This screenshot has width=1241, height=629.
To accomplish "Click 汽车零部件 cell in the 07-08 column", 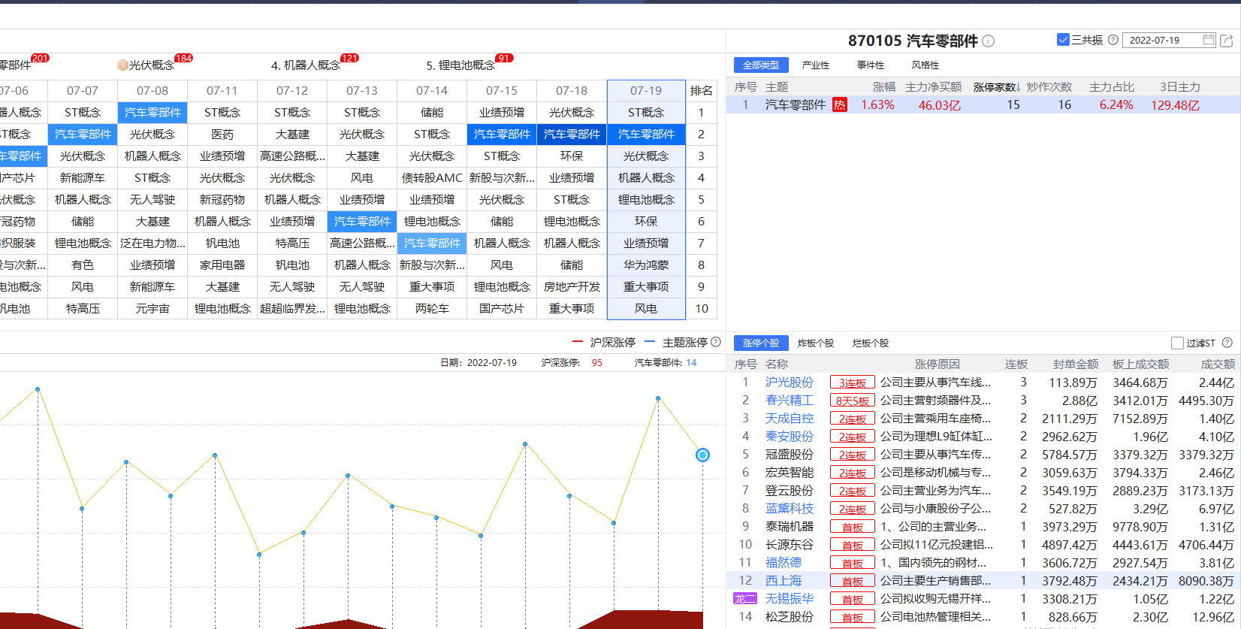I will (152, 113).
